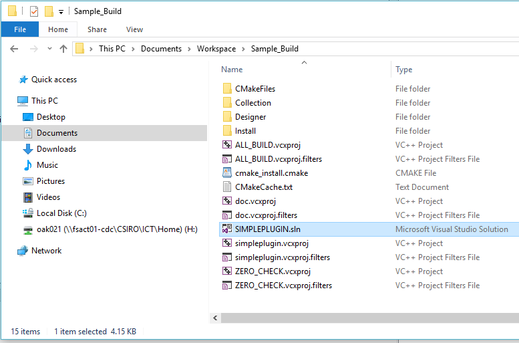This screenshot has width=519, height=343.
Task: Select Documents in the navigation pane
Action: tap(105, 133)
